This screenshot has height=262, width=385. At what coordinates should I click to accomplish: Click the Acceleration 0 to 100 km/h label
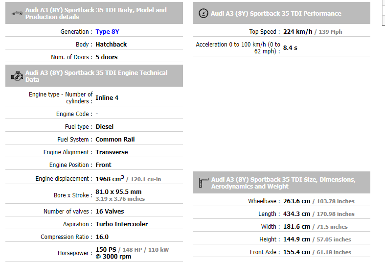[238, 48]
